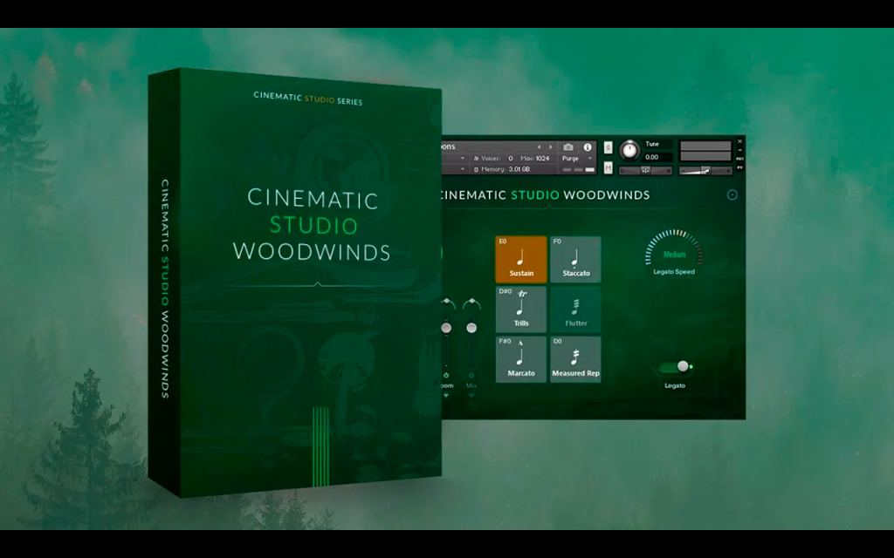Choose the Measured Rep articulation pad
The width and height of the screenshot is (894, 558).
tap(575, 359)
